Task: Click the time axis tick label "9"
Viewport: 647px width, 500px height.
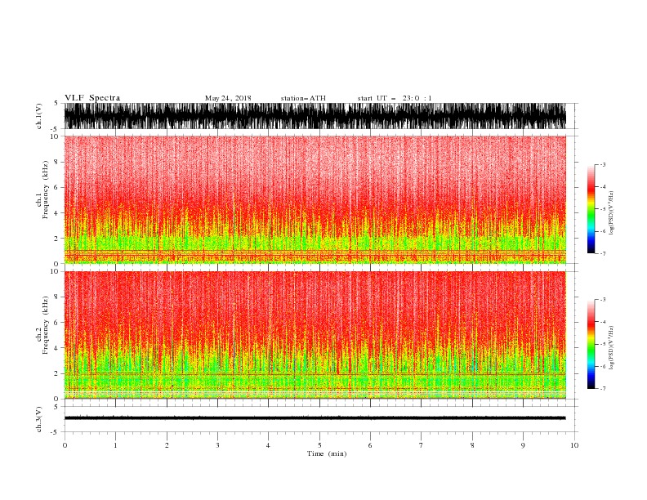Action: point(523,445)
